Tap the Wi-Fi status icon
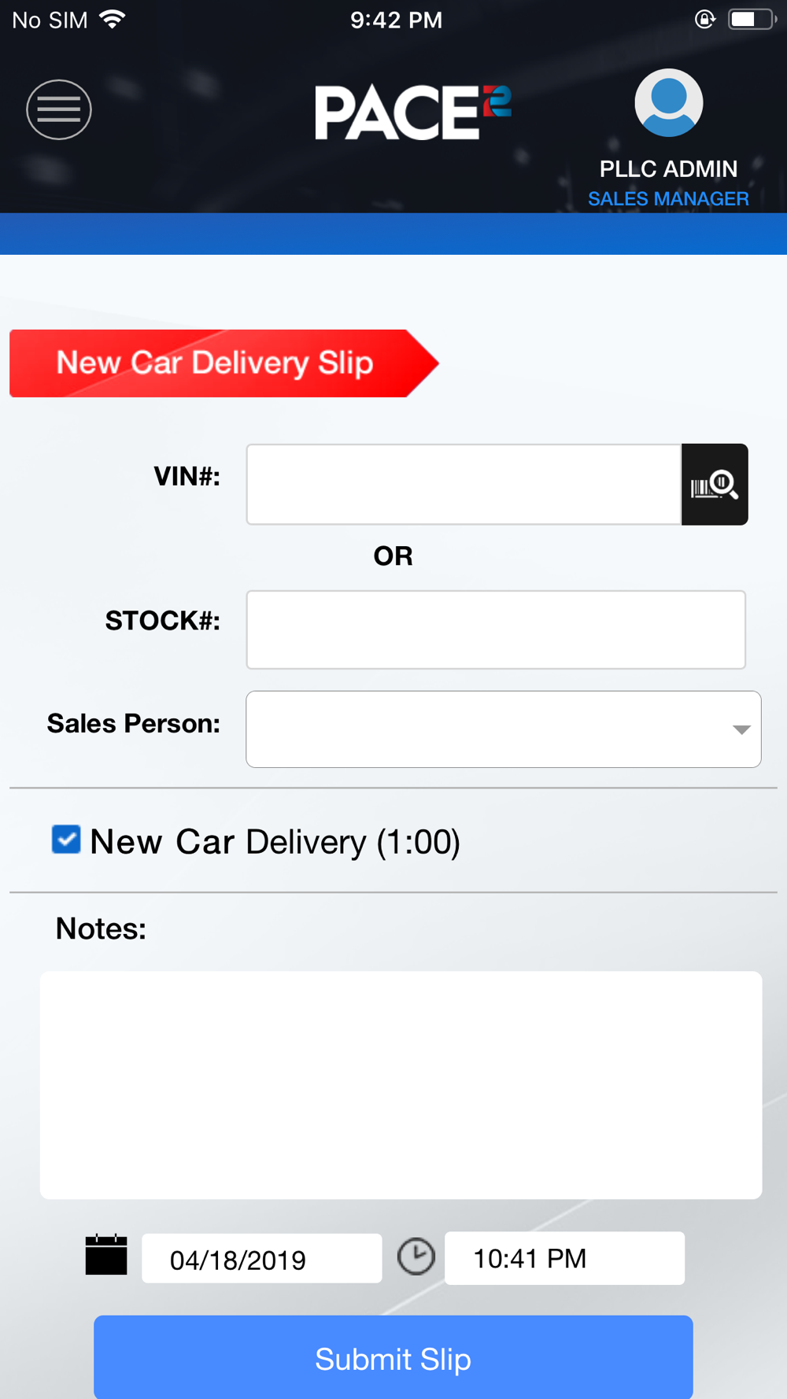 [113, 19]
